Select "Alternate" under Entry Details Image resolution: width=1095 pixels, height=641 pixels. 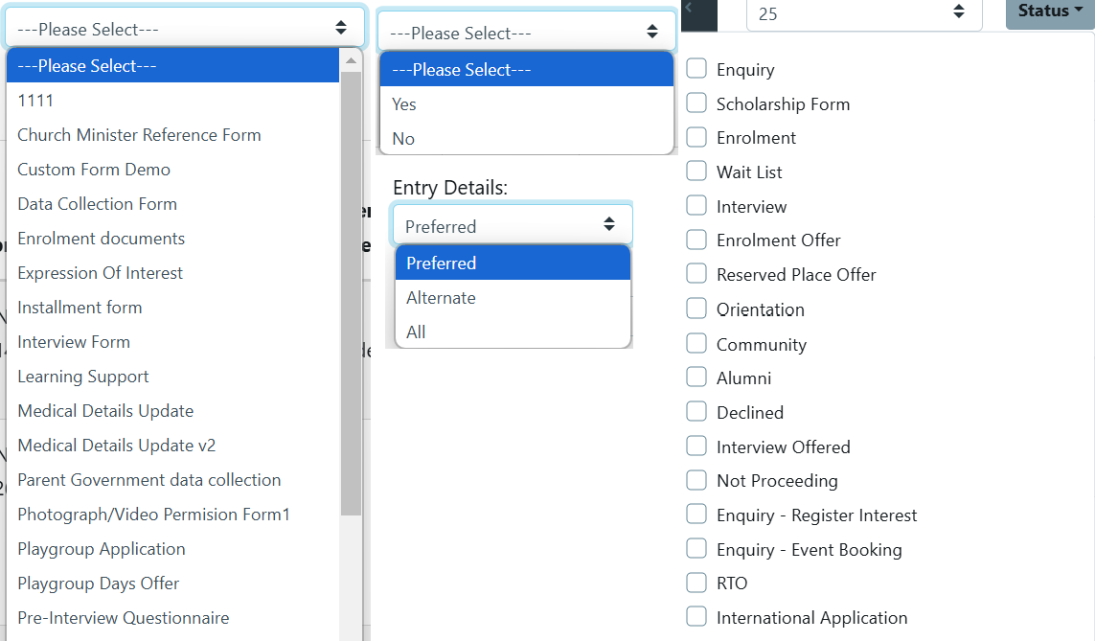coord(441,297)
